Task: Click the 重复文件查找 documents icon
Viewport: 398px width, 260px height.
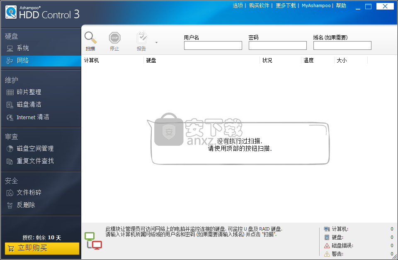Action: click(10, 161)
